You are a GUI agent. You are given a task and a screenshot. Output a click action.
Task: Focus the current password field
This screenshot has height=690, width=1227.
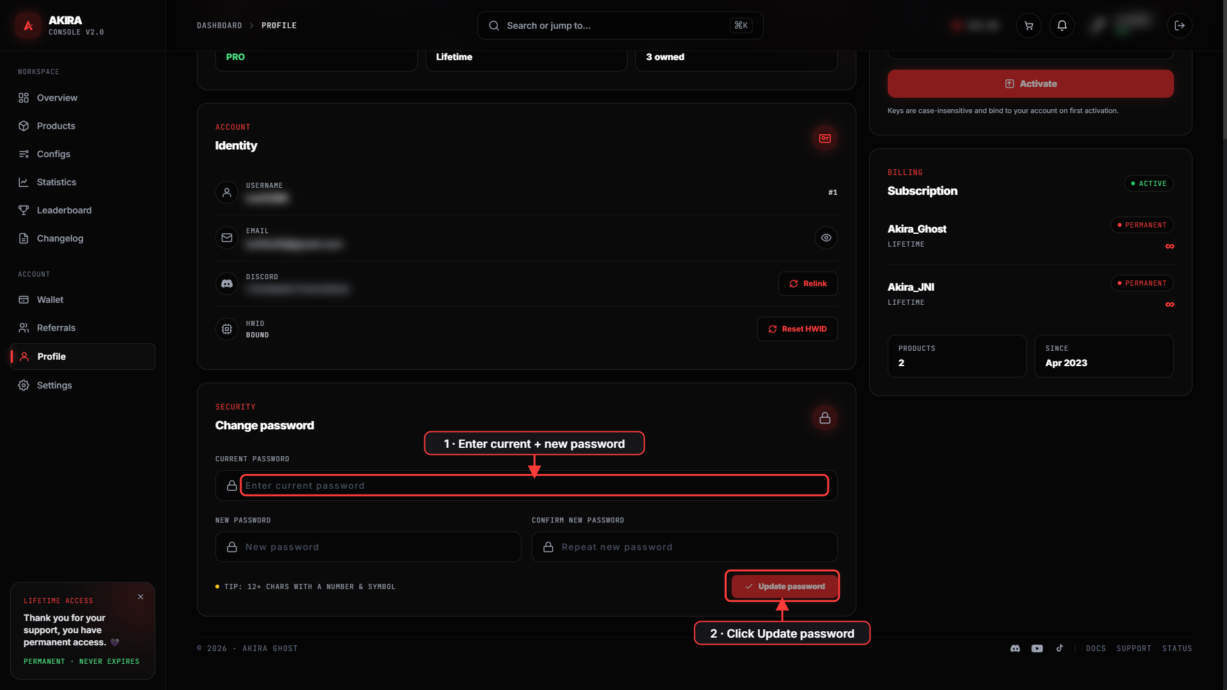click(x=526, y=486)
